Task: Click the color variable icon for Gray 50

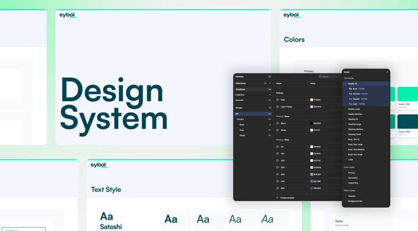Action: (278, 147)
